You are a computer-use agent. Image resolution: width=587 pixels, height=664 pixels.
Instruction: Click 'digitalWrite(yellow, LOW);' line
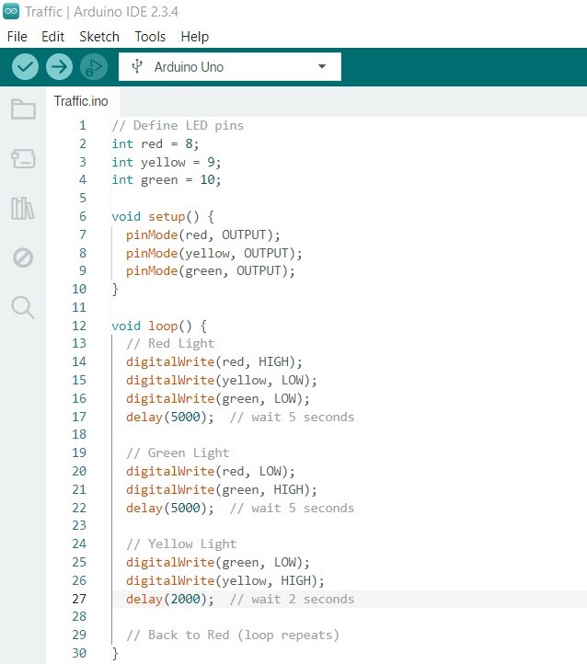pyautogui.click(x=221, y=380)
